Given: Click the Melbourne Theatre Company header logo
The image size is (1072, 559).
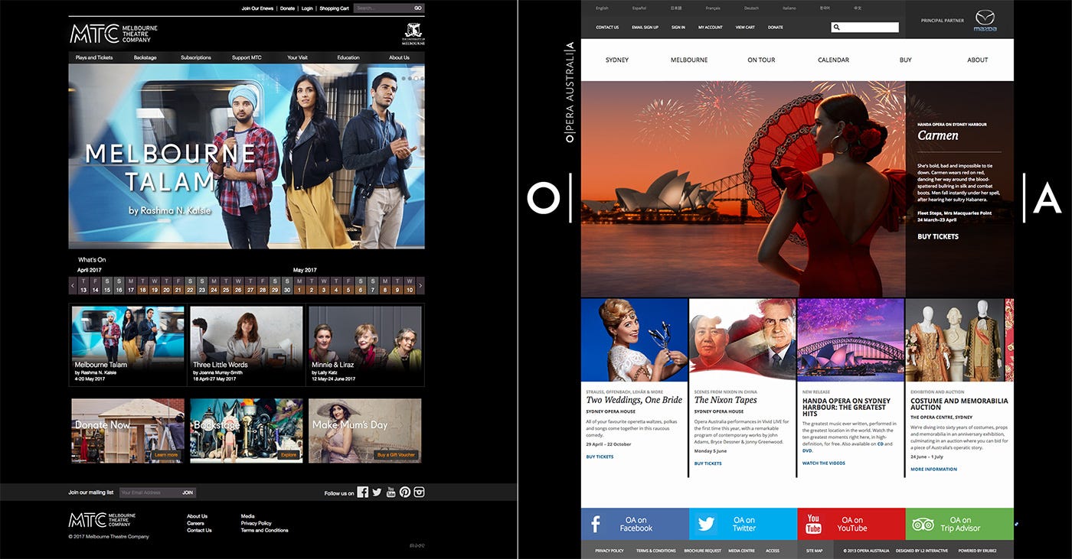Looking at the screenshot, I should (113, 33).
